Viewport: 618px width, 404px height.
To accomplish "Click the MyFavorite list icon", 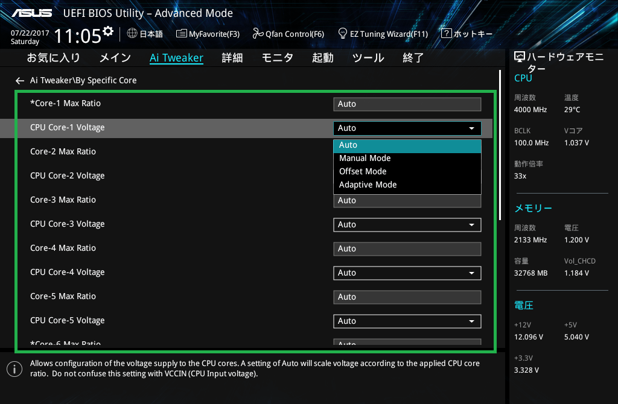I will pyautogui.click(x=181, y=34).
